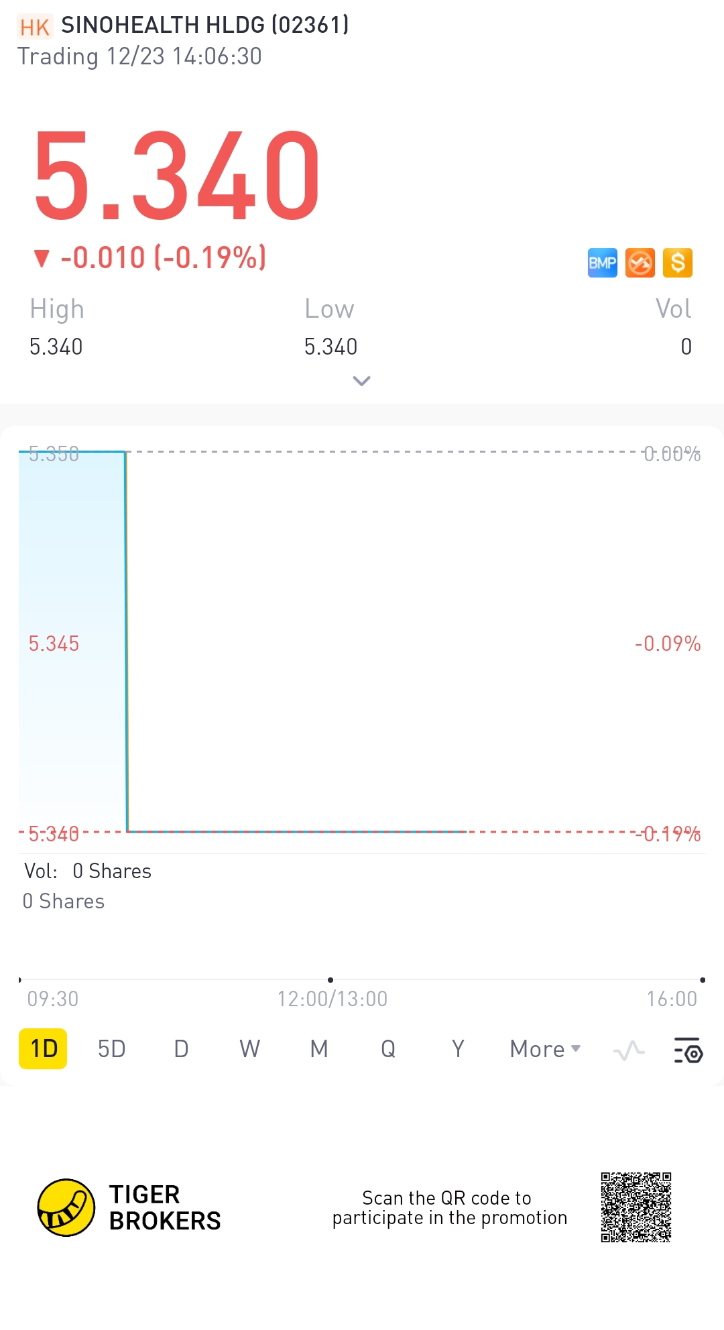Tap the red down-triangle change indicator

[x=42, y=258]
